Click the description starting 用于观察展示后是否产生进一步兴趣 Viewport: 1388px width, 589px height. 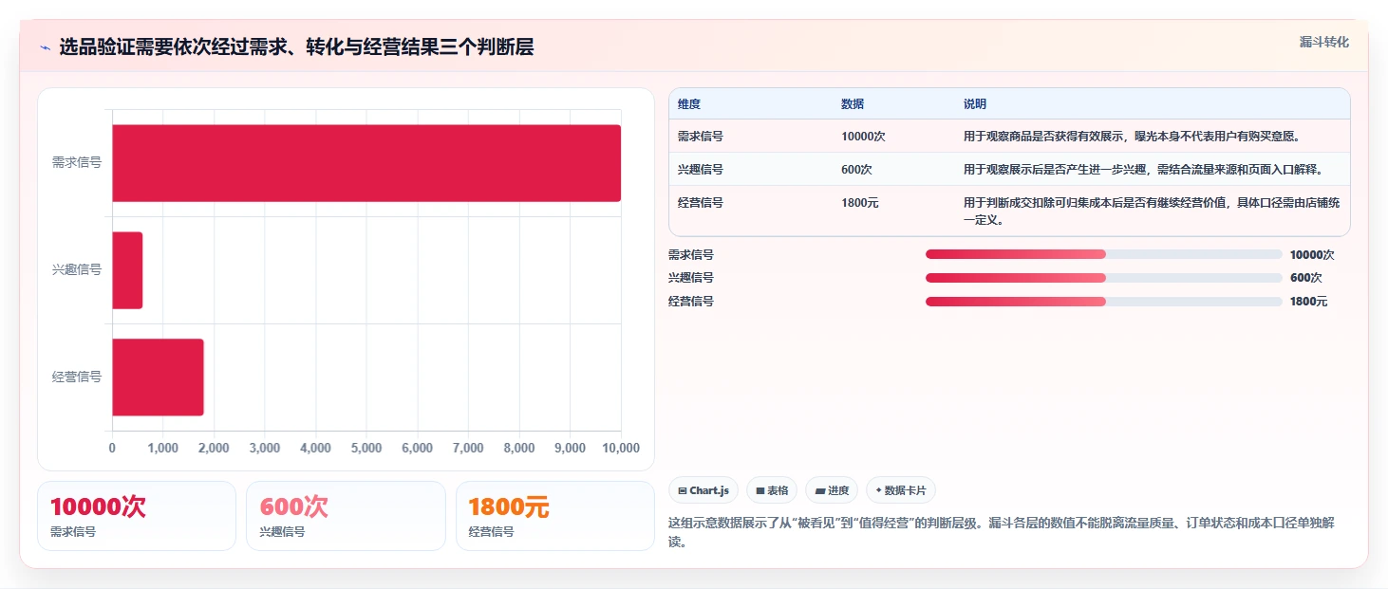click(x=1143, y=170)
